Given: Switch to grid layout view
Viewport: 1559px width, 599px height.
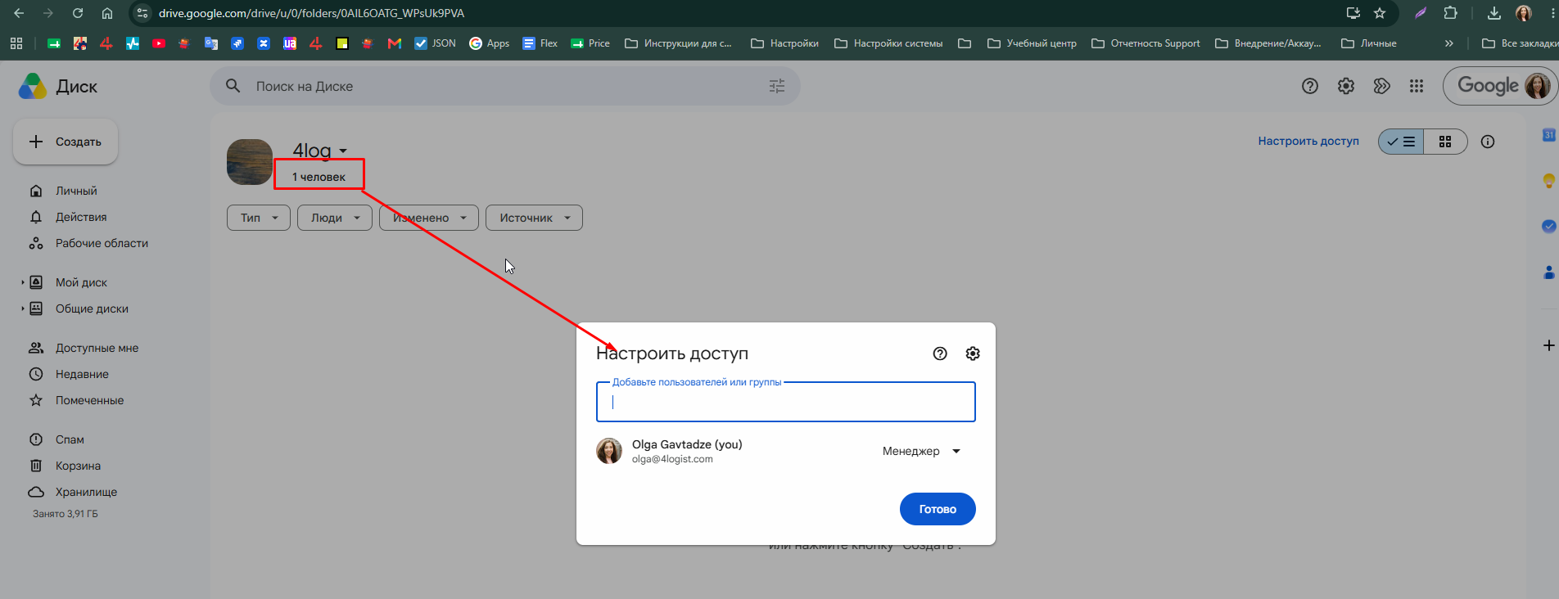Looking at the screenshot, I should click(x=1445, y=142).
